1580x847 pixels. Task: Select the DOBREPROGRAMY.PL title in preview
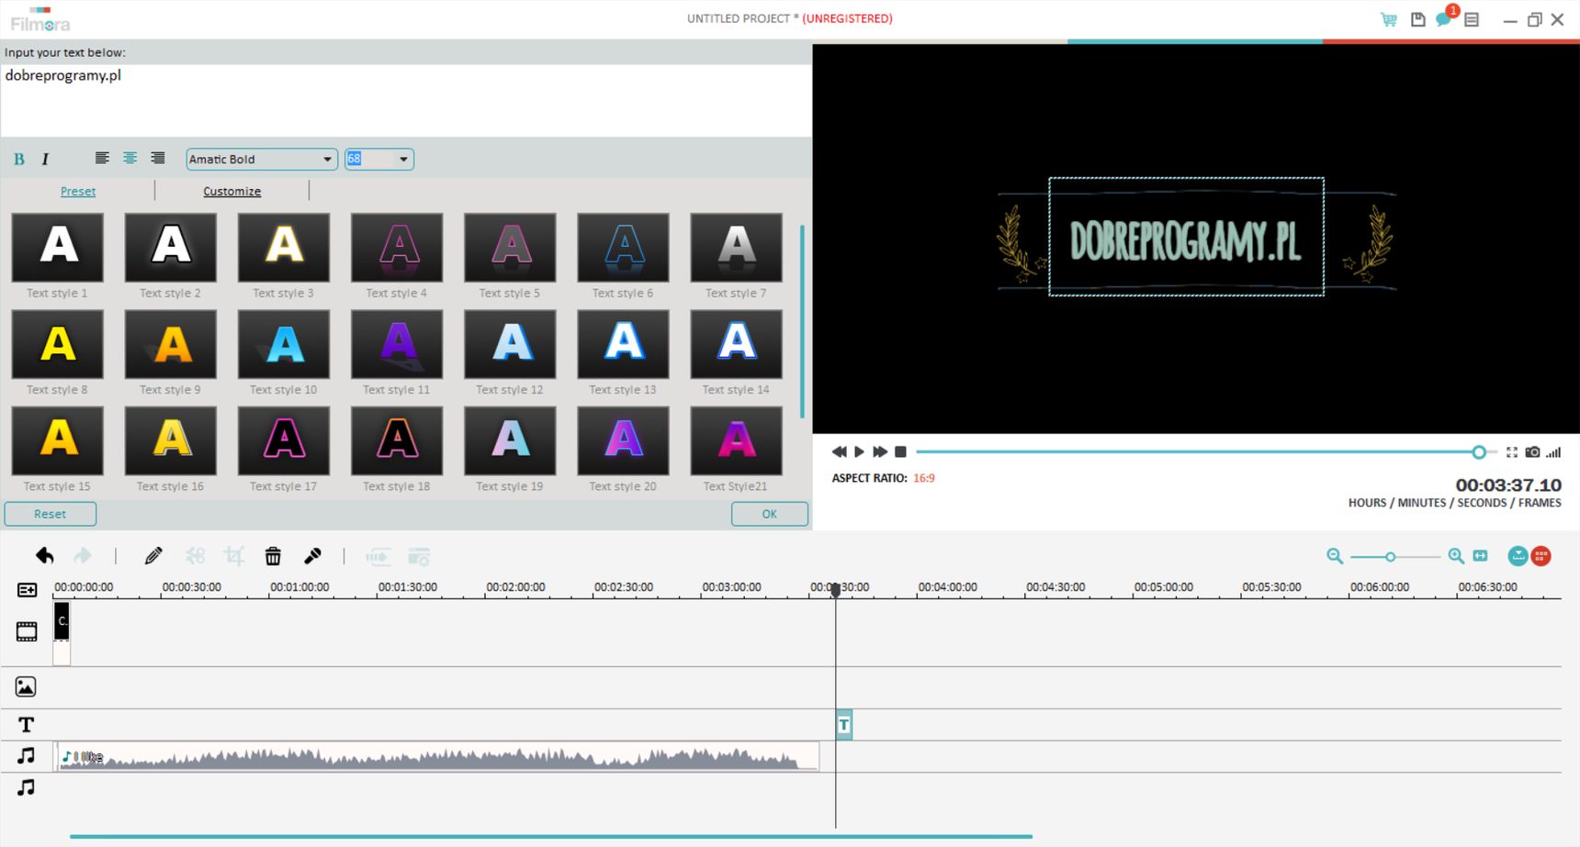click(1186, 237)
